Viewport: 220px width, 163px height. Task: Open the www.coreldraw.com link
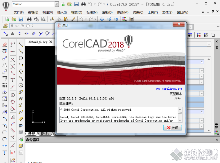169,89
